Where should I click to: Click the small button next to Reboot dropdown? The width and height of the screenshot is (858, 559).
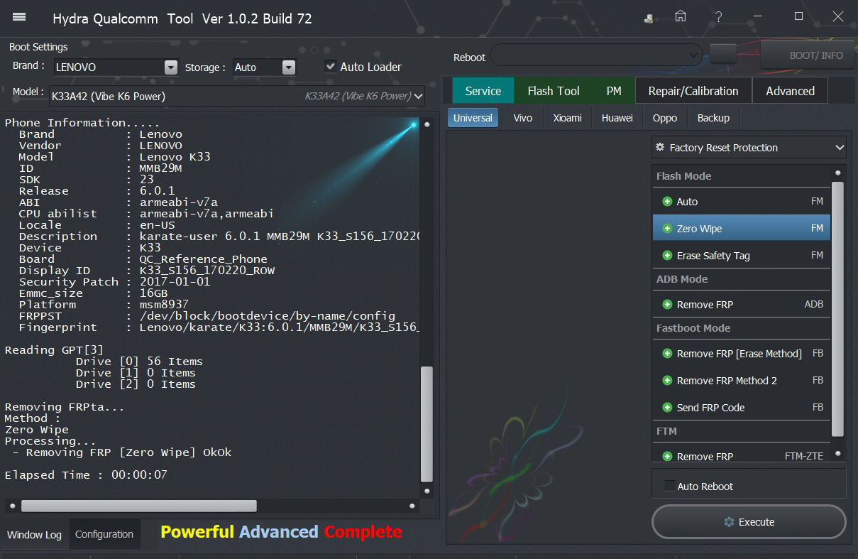coord(722,54)
